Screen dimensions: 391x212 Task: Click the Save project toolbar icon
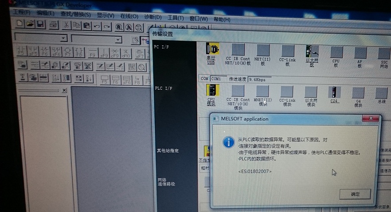click(40, 24)
